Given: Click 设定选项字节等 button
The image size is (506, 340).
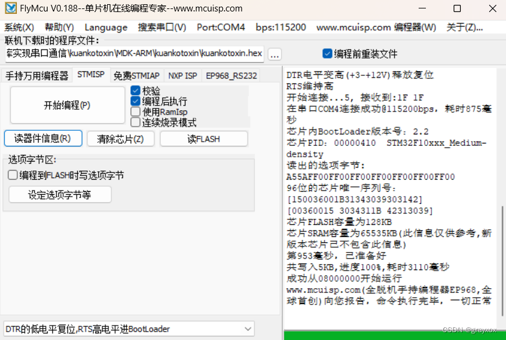Looking at the screenshot, I should [x=60, y=195].
